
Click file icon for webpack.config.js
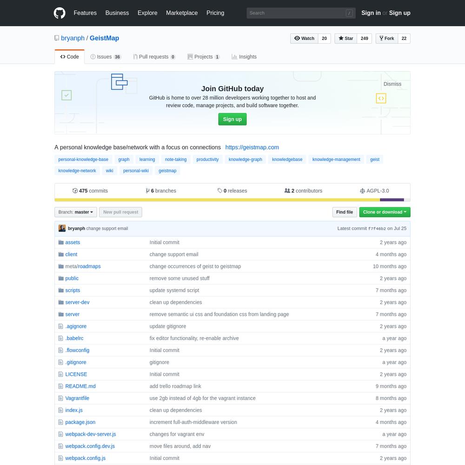(x=61, y=458)
